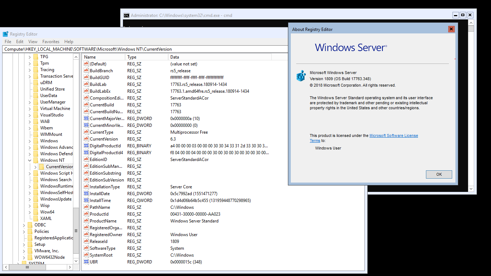
Task: Click the binary icon beside InstallTime QWORD
Action: [86, 201]
